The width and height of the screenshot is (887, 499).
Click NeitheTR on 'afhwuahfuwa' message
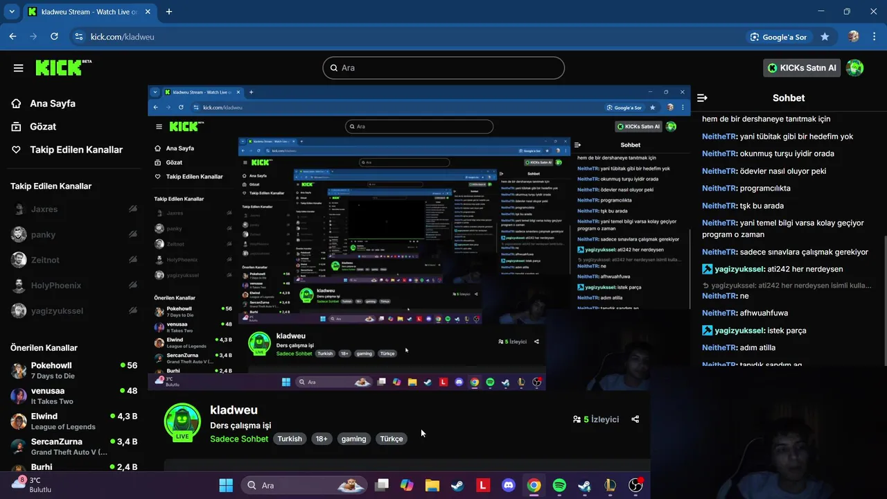click(x=719, y=313)
